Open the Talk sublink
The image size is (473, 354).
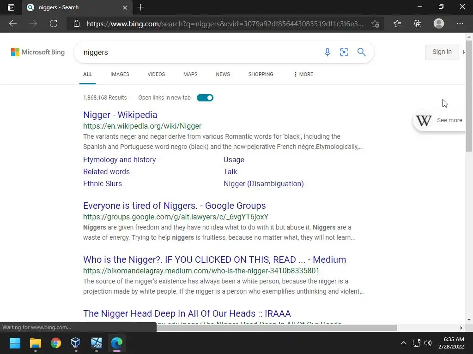pos(230,171)
